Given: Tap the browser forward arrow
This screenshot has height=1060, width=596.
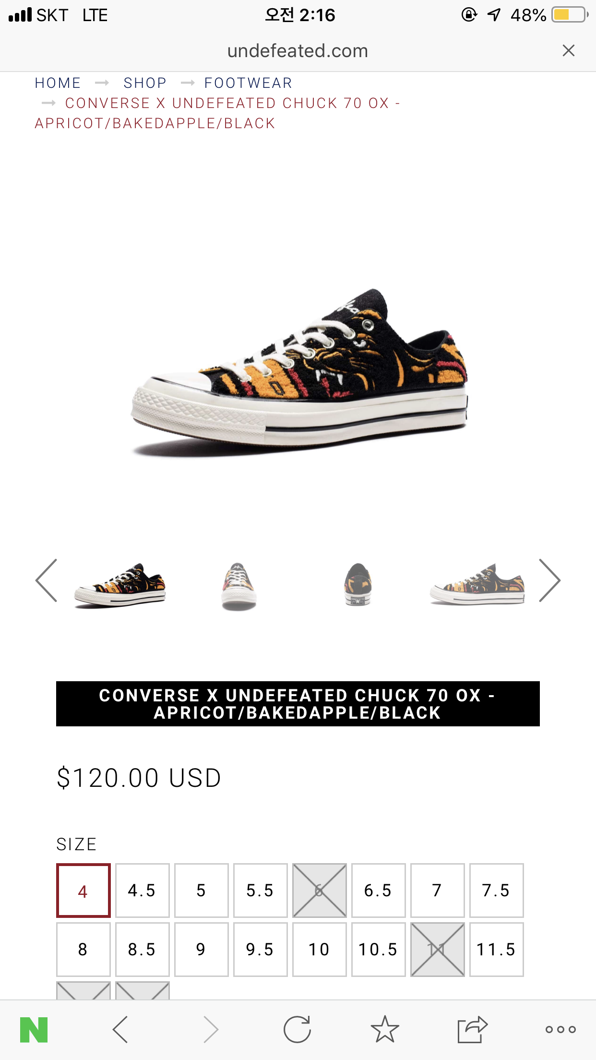Looking at the screenshot, I should coord(211,1030).
